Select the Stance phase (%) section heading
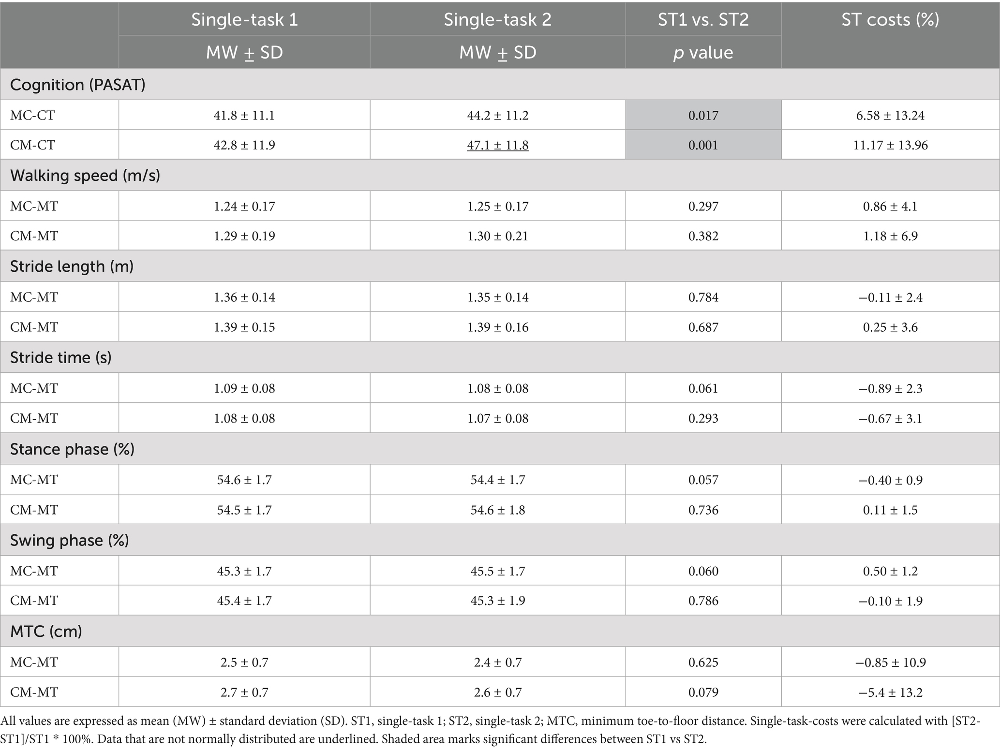 pos(72,449)
